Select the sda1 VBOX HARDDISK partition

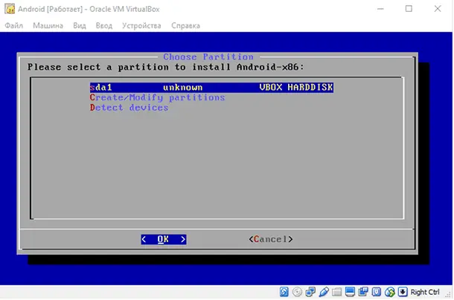(211, 87)
